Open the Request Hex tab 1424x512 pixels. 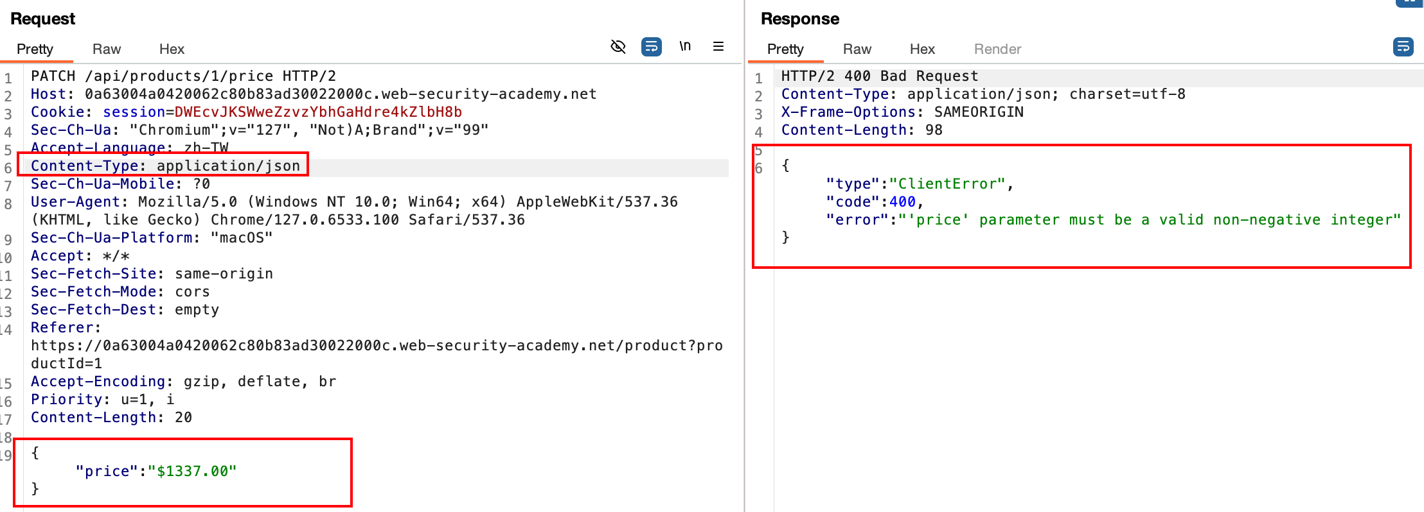172,49
